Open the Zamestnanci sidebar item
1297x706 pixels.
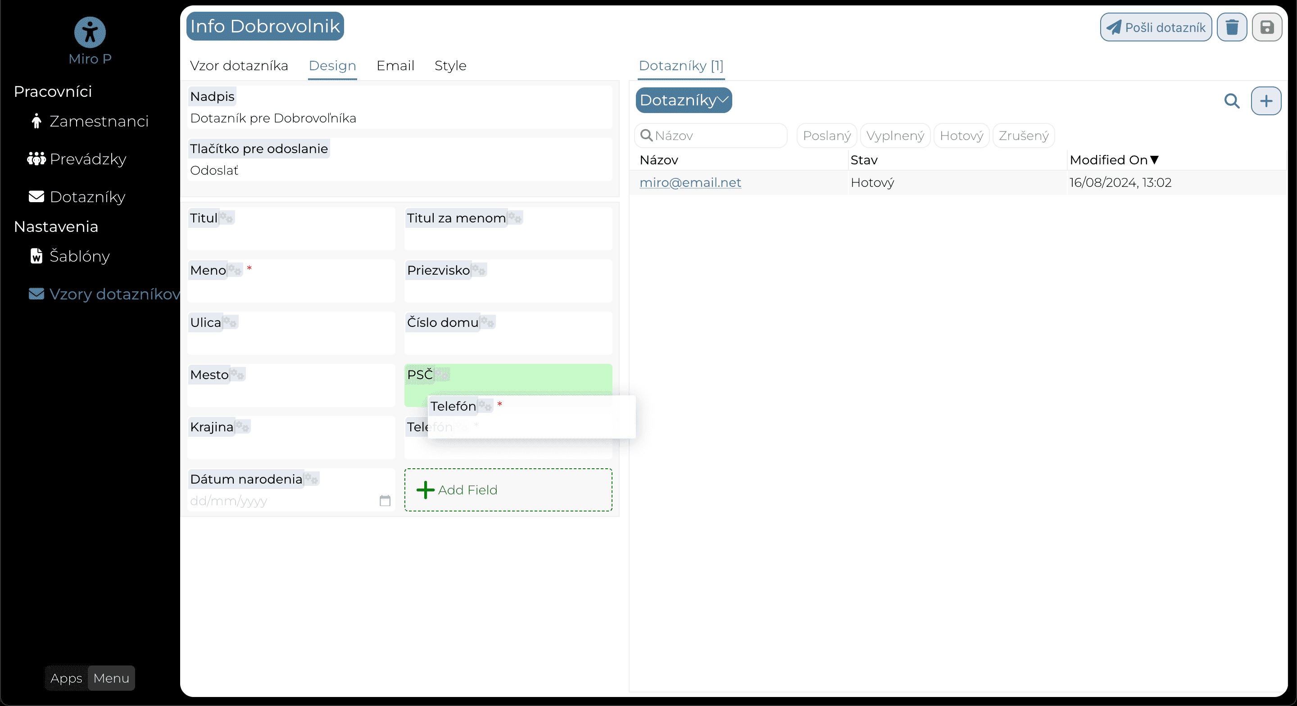coord(90,122)
